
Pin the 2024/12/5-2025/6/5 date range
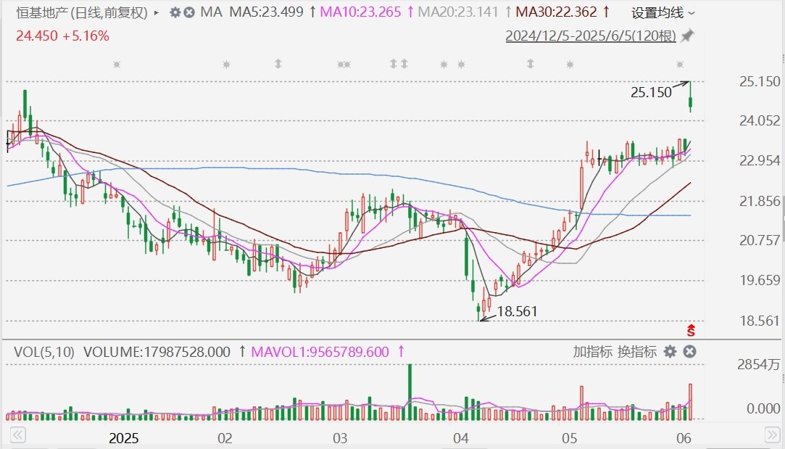tap(687, 36)
